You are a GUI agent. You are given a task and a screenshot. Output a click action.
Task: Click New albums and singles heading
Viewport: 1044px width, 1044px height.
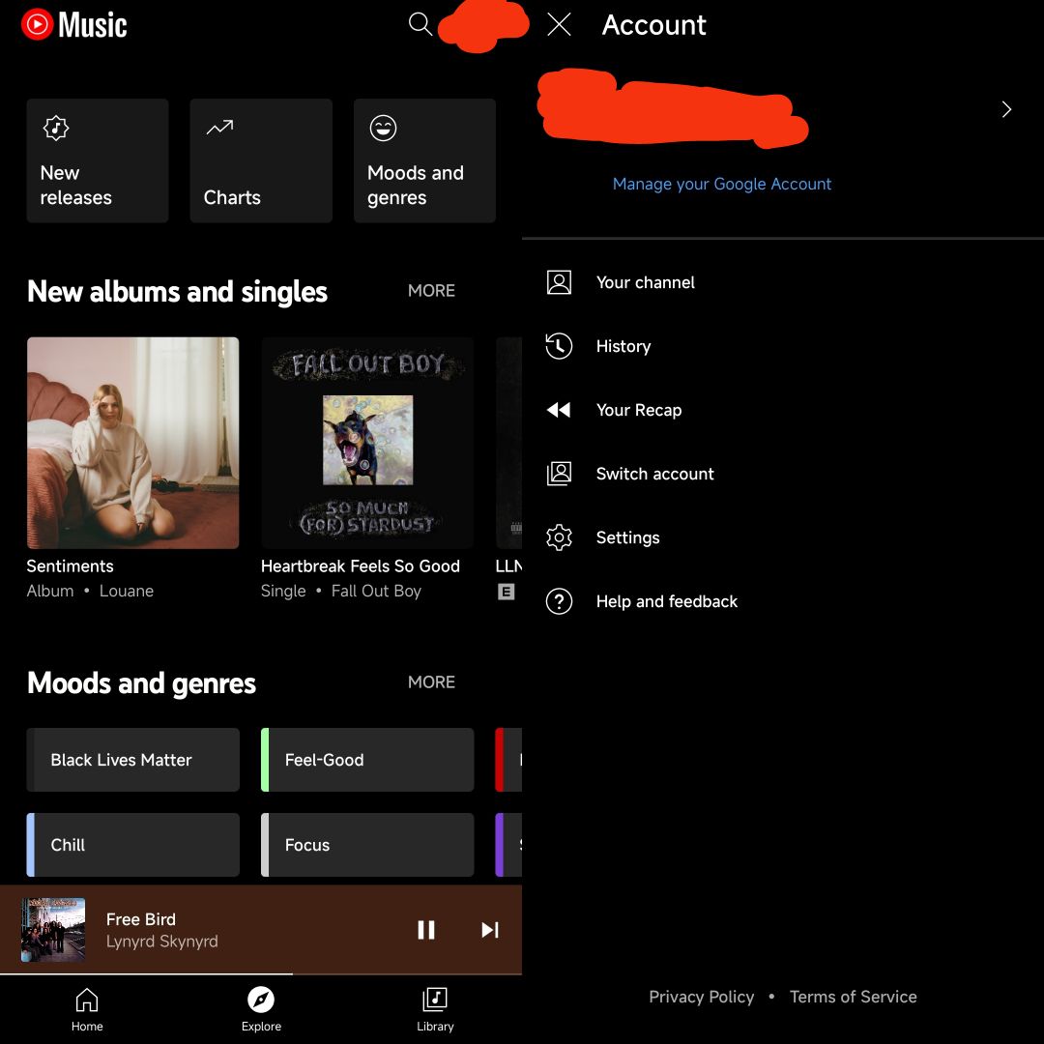(x=177, y=292)
